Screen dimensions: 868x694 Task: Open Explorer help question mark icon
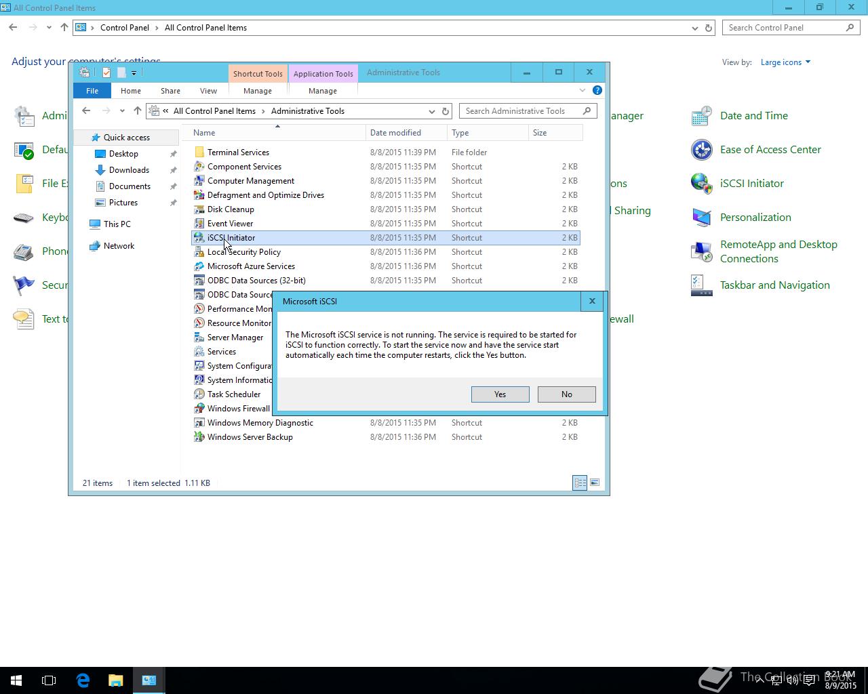coord(597,90)
